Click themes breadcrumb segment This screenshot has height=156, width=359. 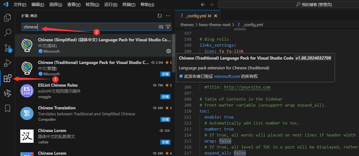[187, 25]
